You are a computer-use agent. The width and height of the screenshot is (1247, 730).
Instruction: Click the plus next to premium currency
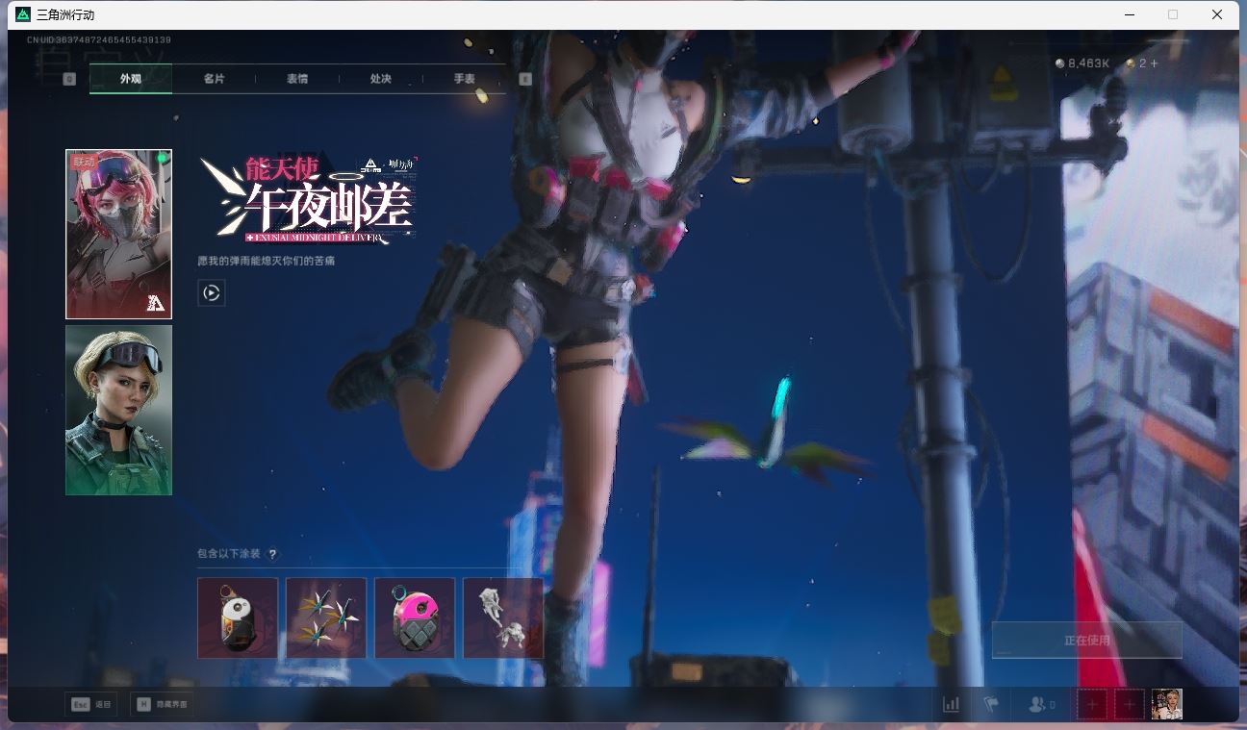pos(1154,63)
